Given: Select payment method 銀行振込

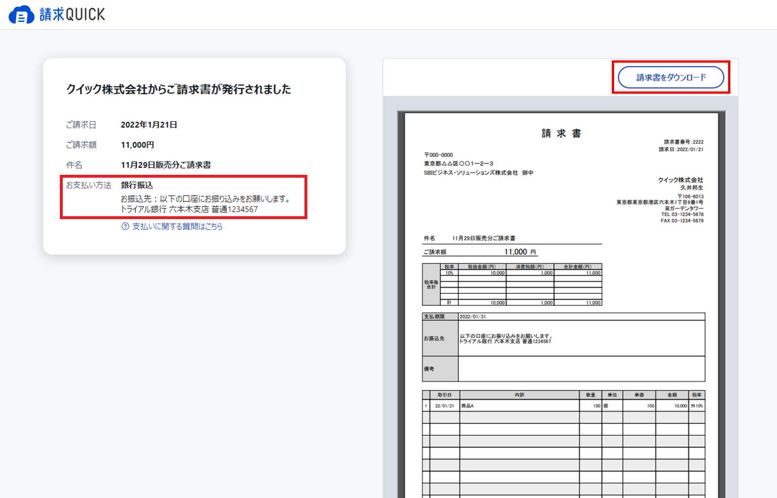Looking at the screenshot, I should coord(137,185).
